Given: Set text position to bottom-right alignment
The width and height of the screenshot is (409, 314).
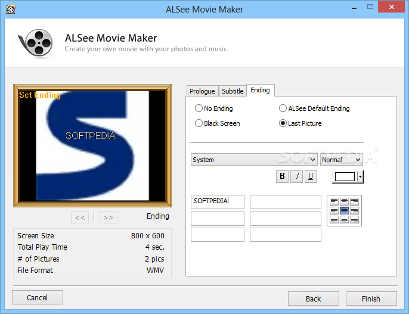Looking at the screenshot, I should (x=354, y=220).
